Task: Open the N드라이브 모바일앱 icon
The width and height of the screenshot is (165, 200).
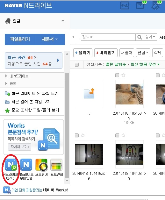Action: (26, 165)
